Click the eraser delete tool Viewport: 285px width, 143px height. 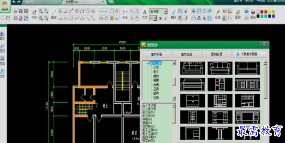(x=174, y=12)
